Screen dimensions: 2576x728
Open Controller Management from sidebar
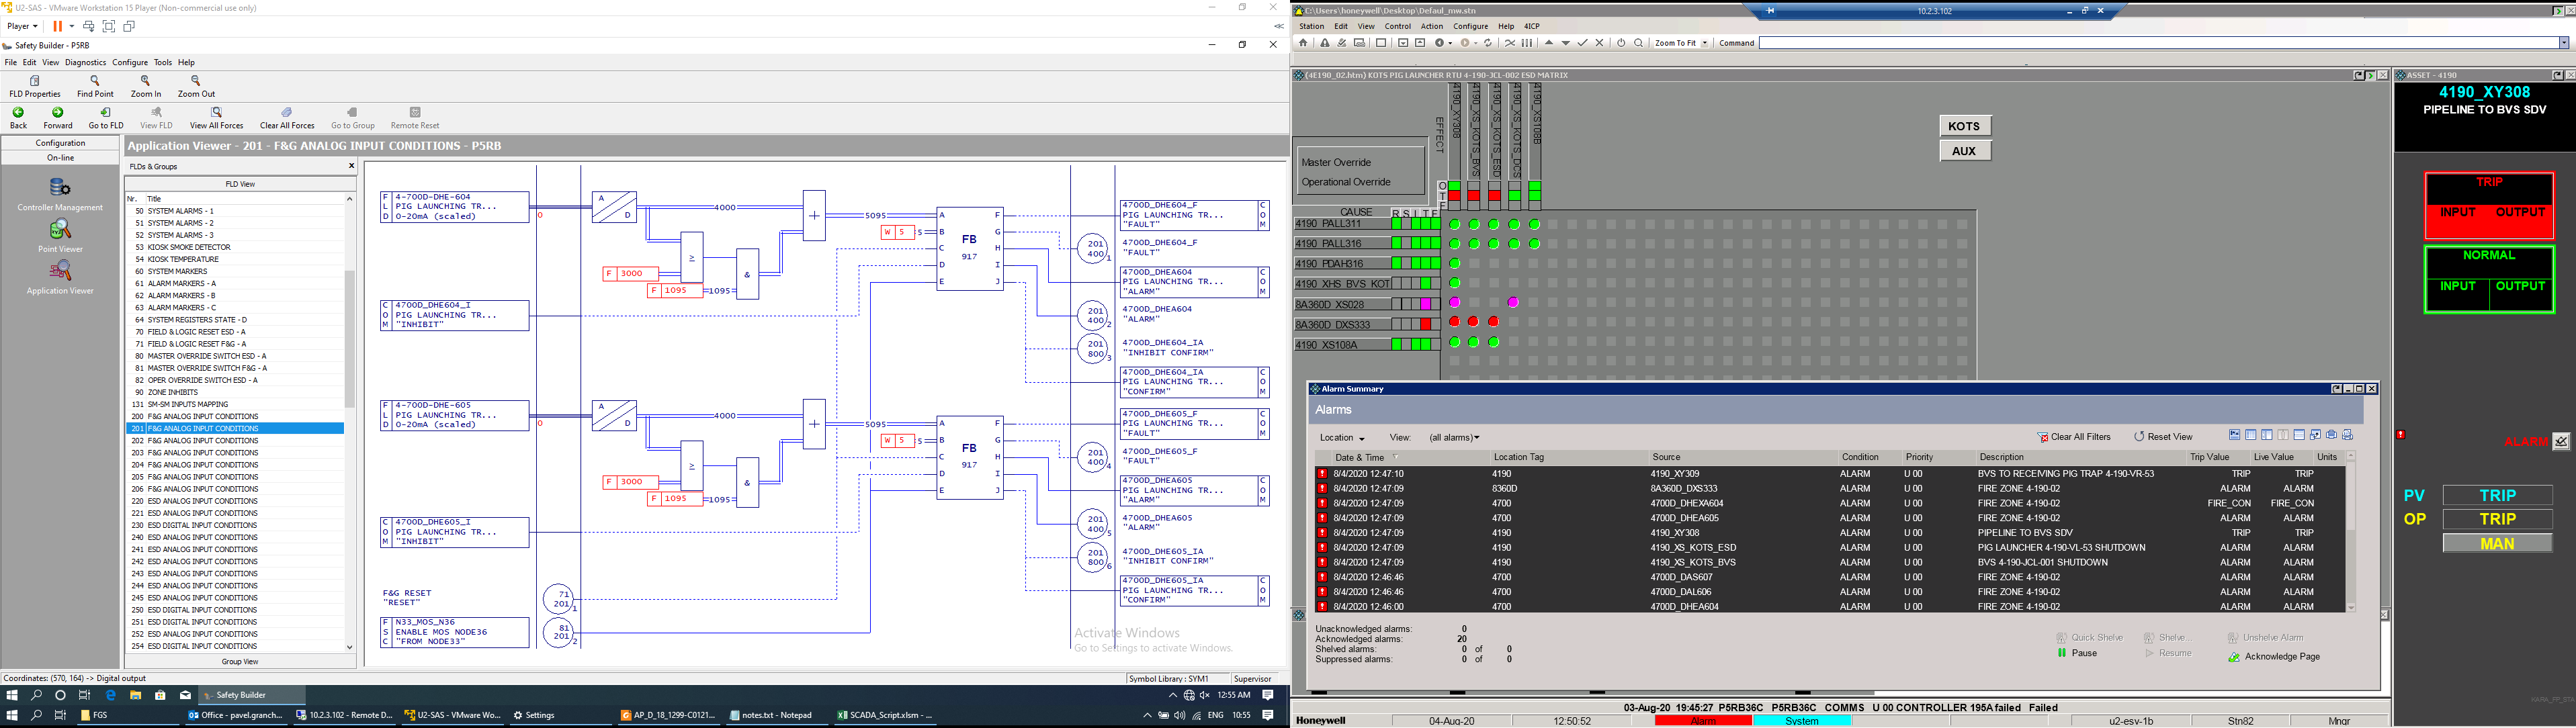[x=60, y=188]
